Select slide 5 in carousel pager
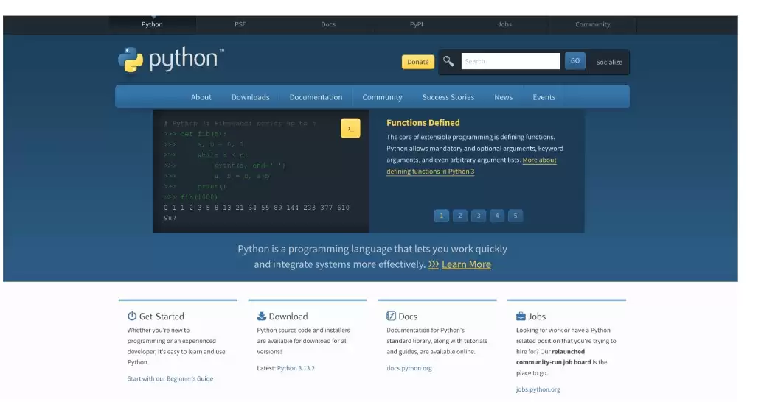The image size is (764, 410). click(515, 216)
